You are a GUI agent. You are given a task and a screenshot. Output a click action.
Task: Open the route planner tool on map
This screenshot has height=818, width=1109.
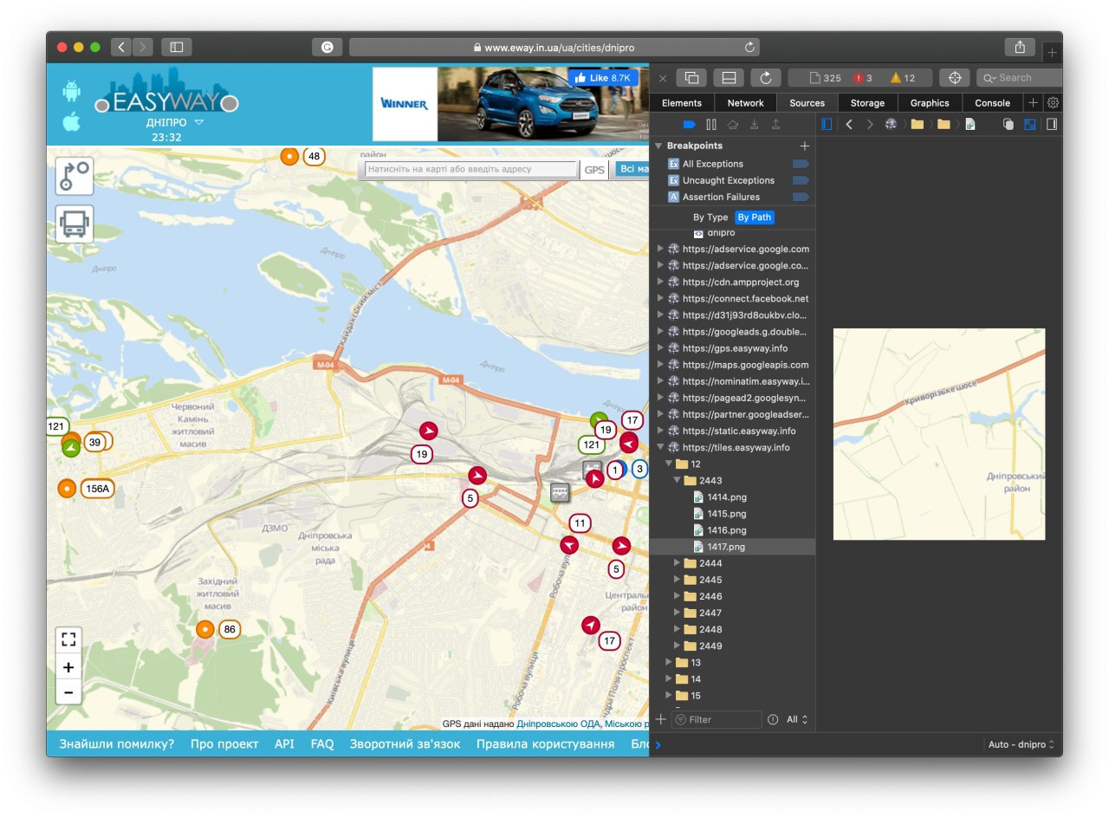(x=75, y=176)
